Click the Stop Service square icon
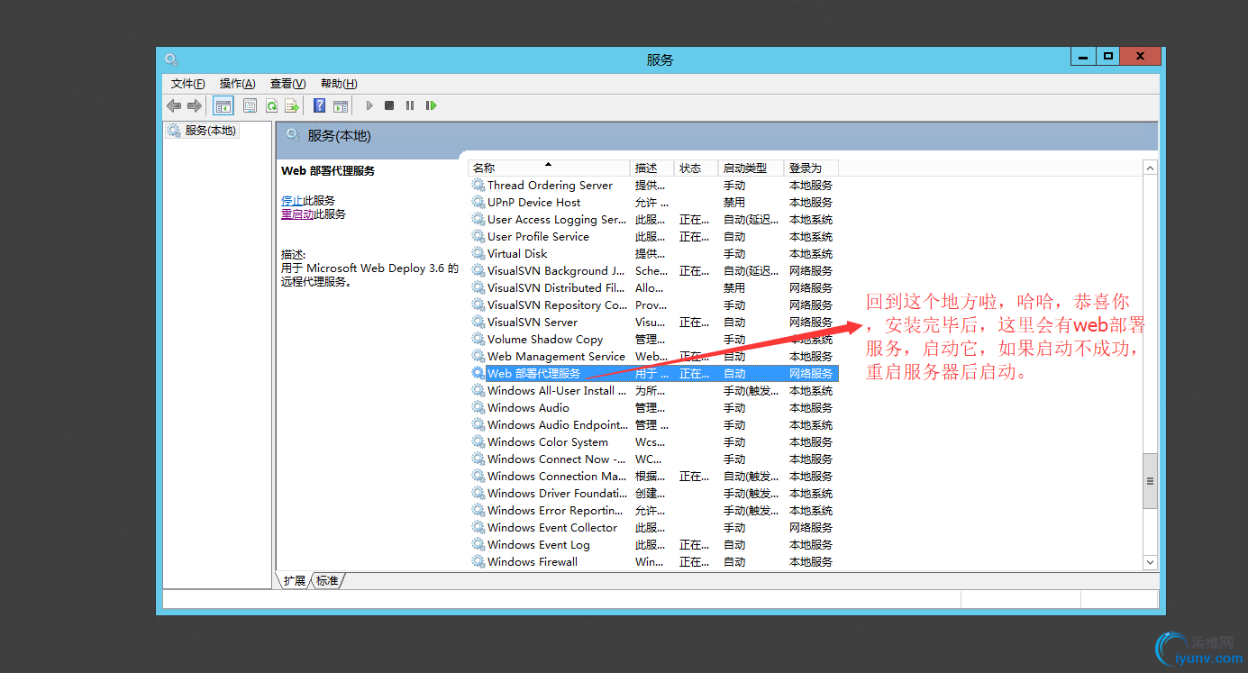The width and height of the screenshot is (1248, 673). 389,105
